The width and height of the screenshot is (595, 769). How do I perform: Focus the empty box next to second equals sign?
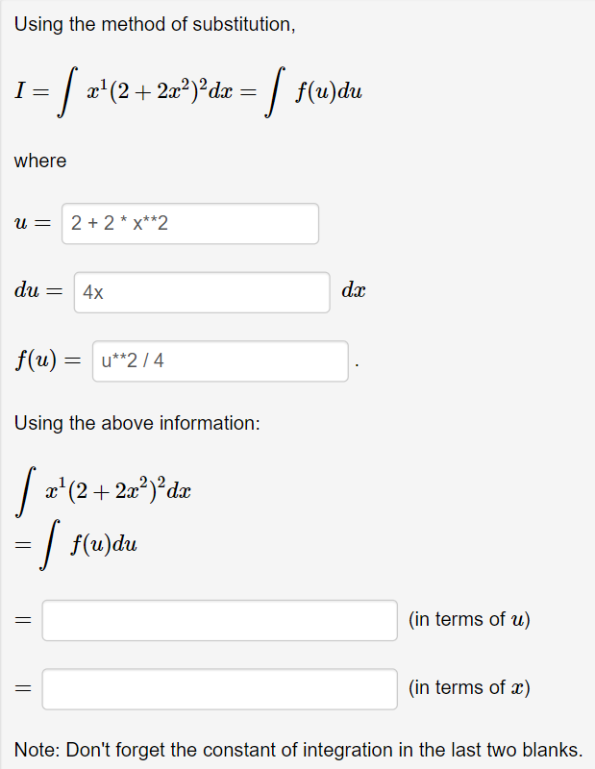pyautogui.click(x=218, y=688)
